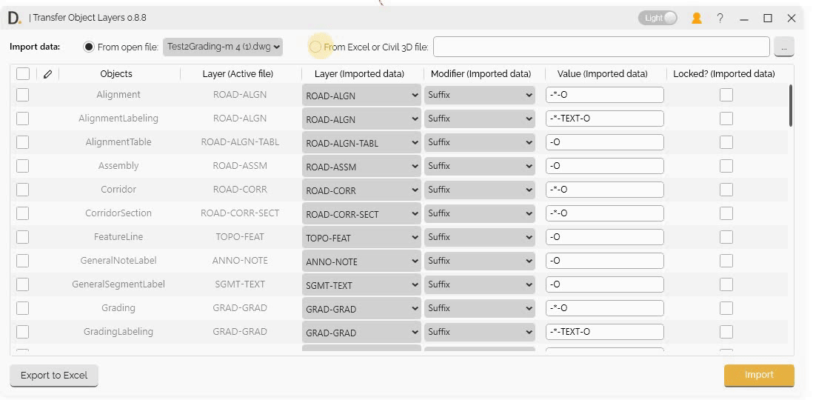Check the AlignmentTable row selection checkbox
The height and width of the screenshot is (400, 813).
(x=22, y=142)
